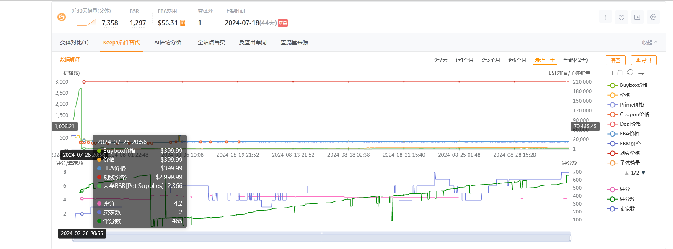Select 近3个月 time range

(491, 60)
